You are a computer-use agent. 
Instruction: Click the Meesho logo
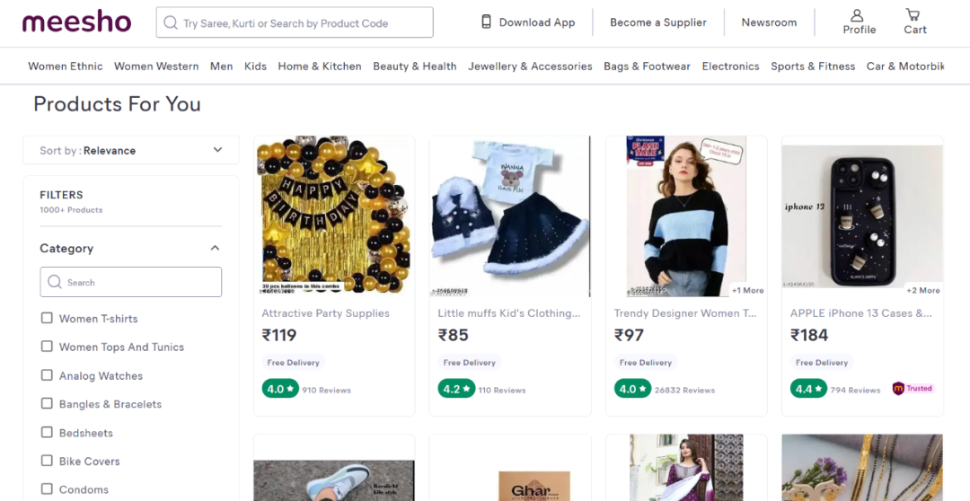76,22
